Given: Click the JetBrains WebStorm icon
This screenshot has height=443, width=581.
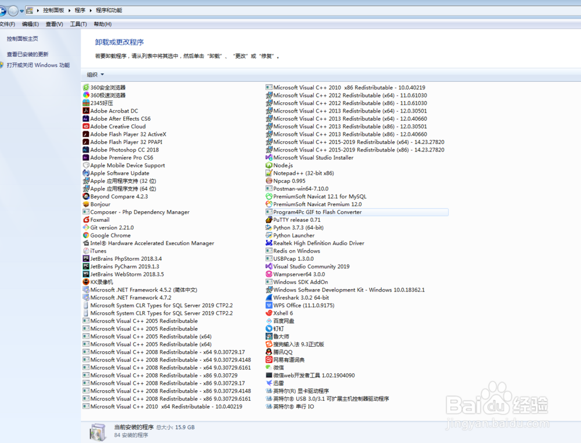Looking at the screenshot, I should pyautogui.click(x=86, y=274).
